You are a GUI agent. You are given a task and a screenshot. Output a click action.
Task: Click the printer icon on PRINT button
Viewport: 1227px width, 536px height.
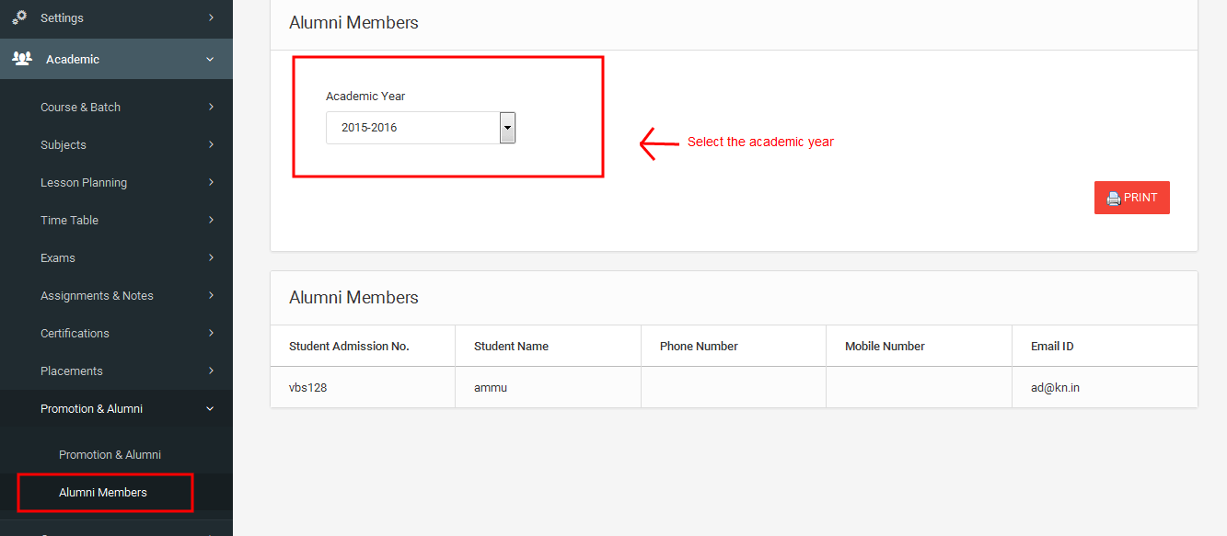[x=1114, y=198]
